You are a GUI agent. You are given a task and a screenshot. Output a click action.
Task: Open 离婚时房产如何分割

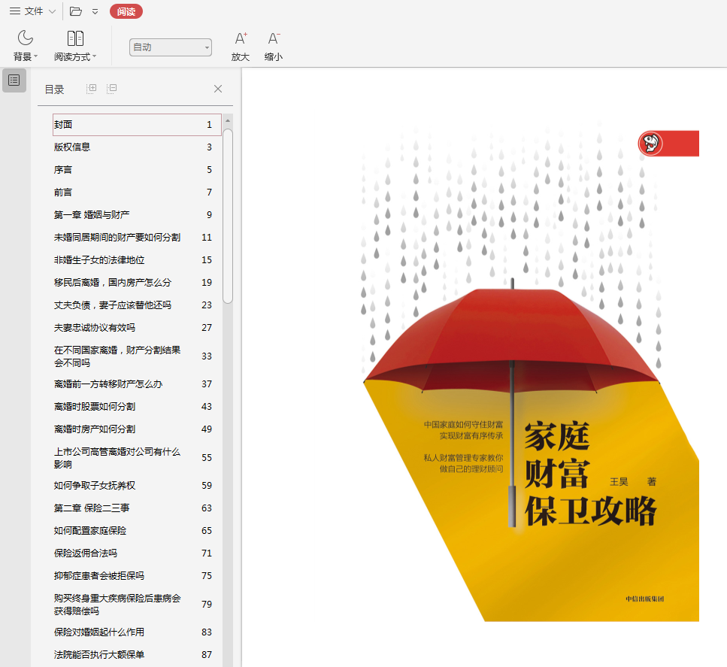pyautogui.click(x=137, y=429)
